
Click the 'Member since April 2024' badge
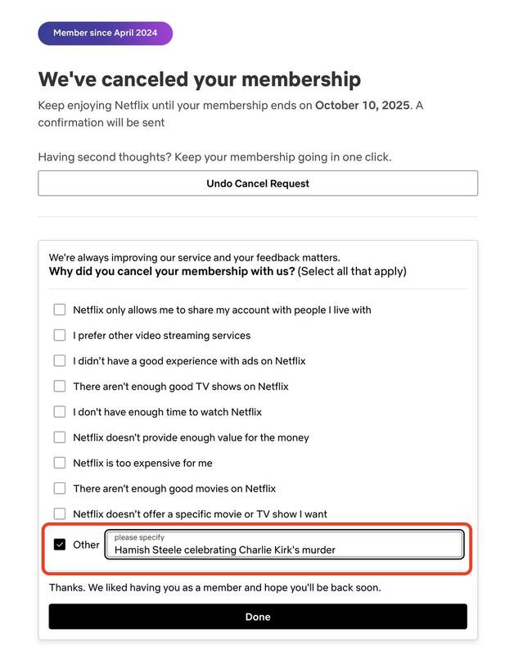(x=105, y=34)
